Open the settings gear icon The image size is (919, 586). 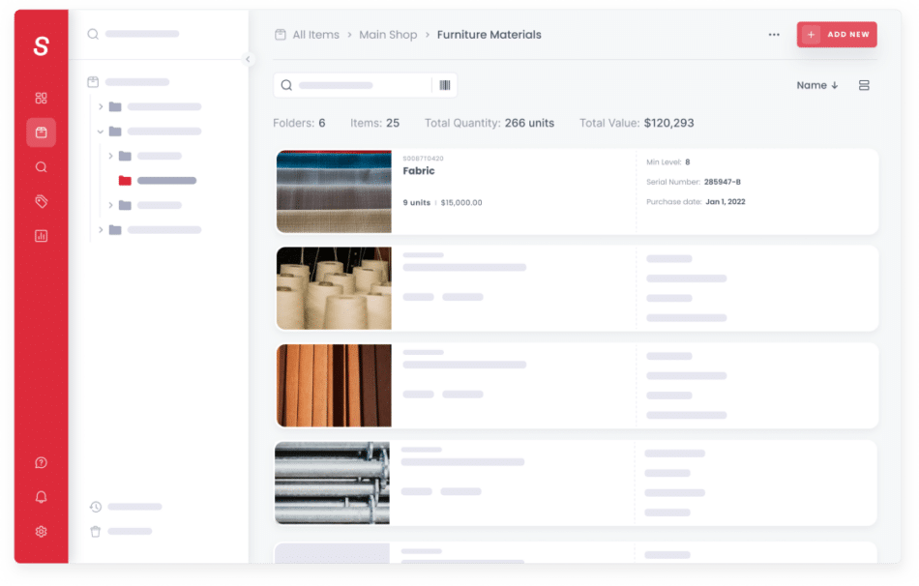pos(41,531)
